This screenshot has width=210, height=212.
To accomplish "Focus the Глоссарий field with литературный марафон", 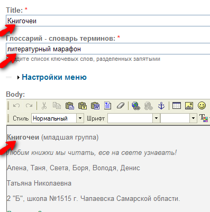I will [108, 49].
